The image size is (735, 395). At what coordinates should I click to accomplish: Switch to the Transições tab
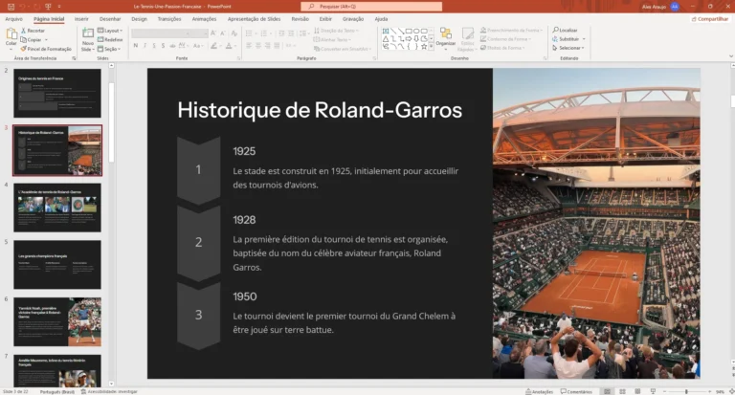(x=169, y=19)
